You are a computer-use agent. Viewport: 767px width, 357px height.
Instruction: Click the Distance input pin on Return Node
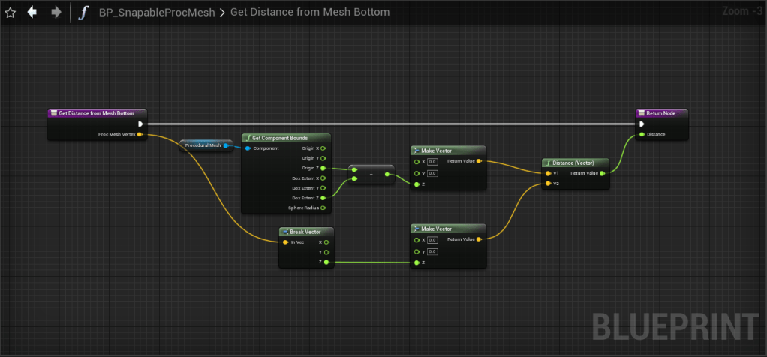(x=641, y=135)
